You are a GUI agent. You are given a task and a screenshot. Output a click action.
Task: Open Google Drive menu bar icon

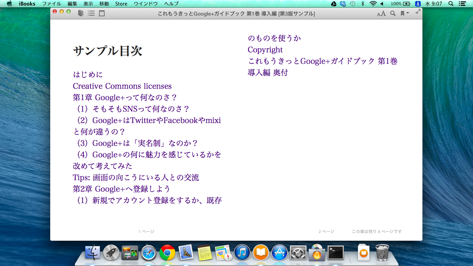333,4
